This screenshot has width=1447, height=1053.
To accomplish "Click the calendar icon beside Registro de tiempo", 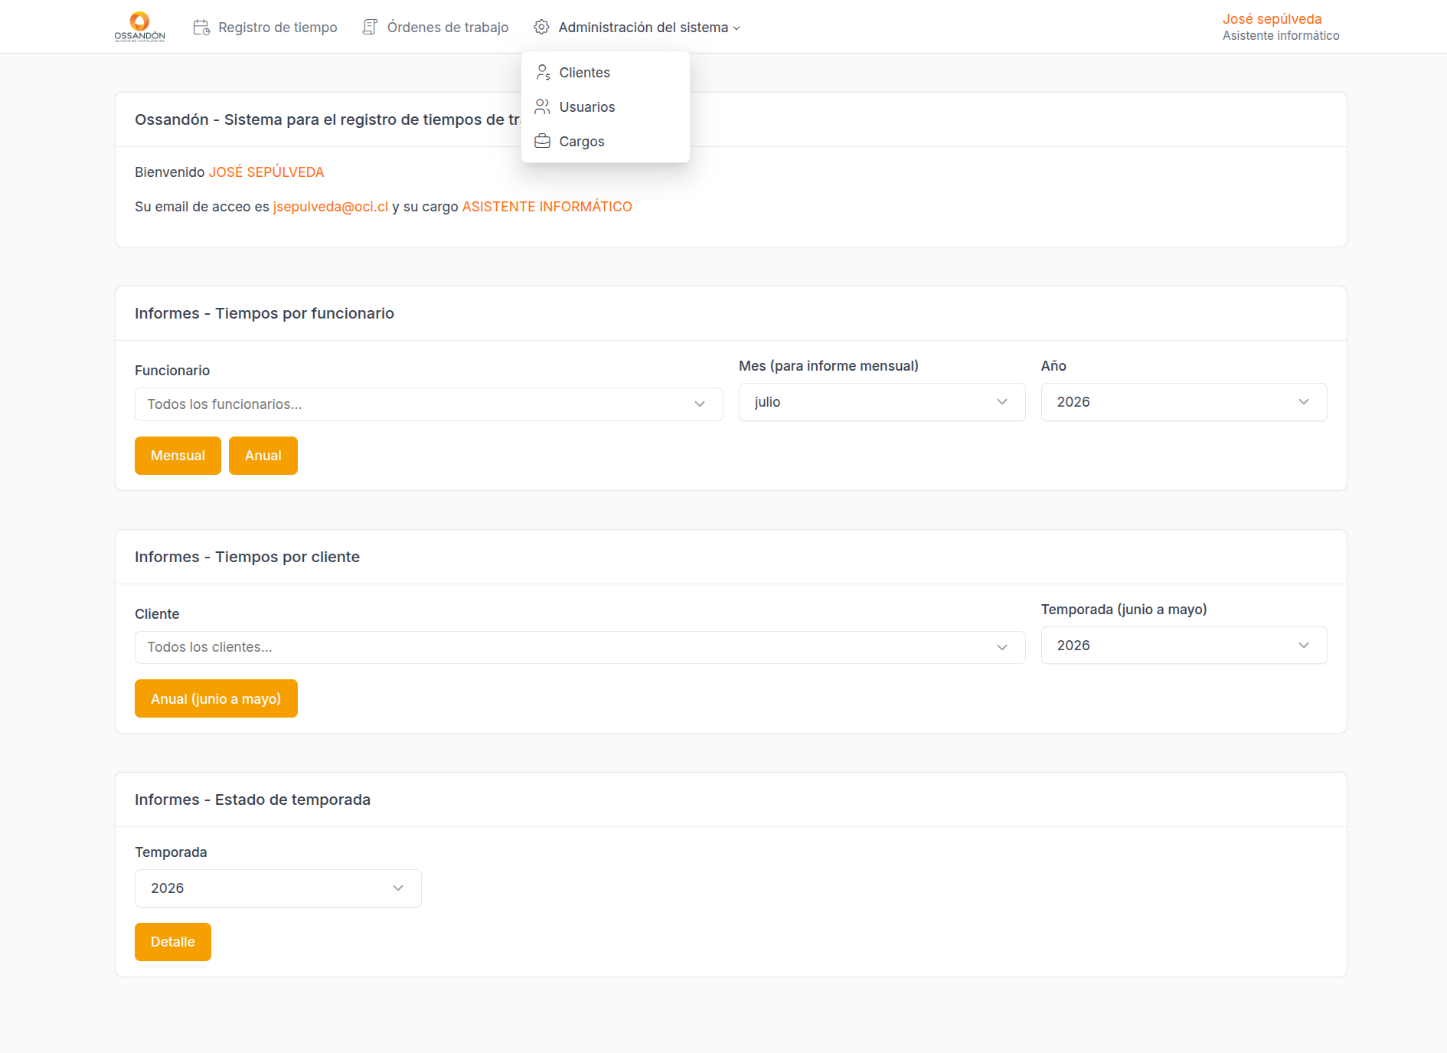I will (201, 28).
